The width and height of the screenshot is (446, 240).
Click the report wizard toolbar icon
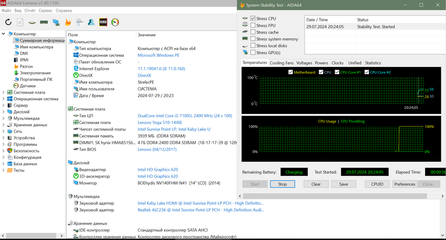tap(79, 22)
